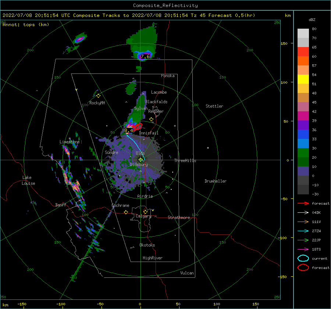
Task: Click the ThreeHills town label
Action: tap(185, 161)
